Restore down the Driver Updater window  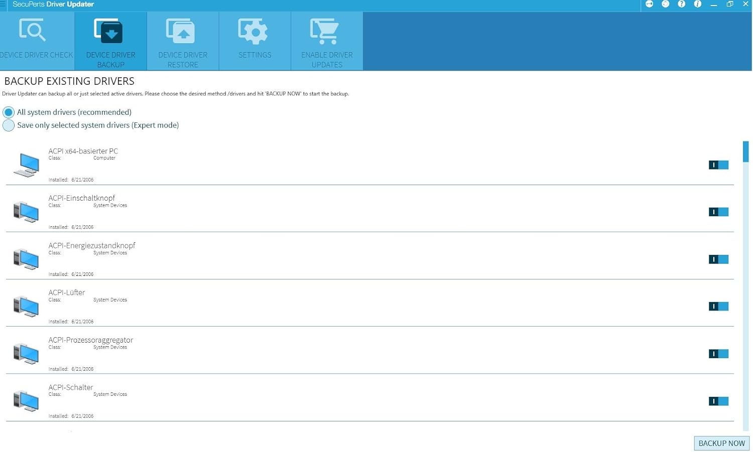(729, 4)
